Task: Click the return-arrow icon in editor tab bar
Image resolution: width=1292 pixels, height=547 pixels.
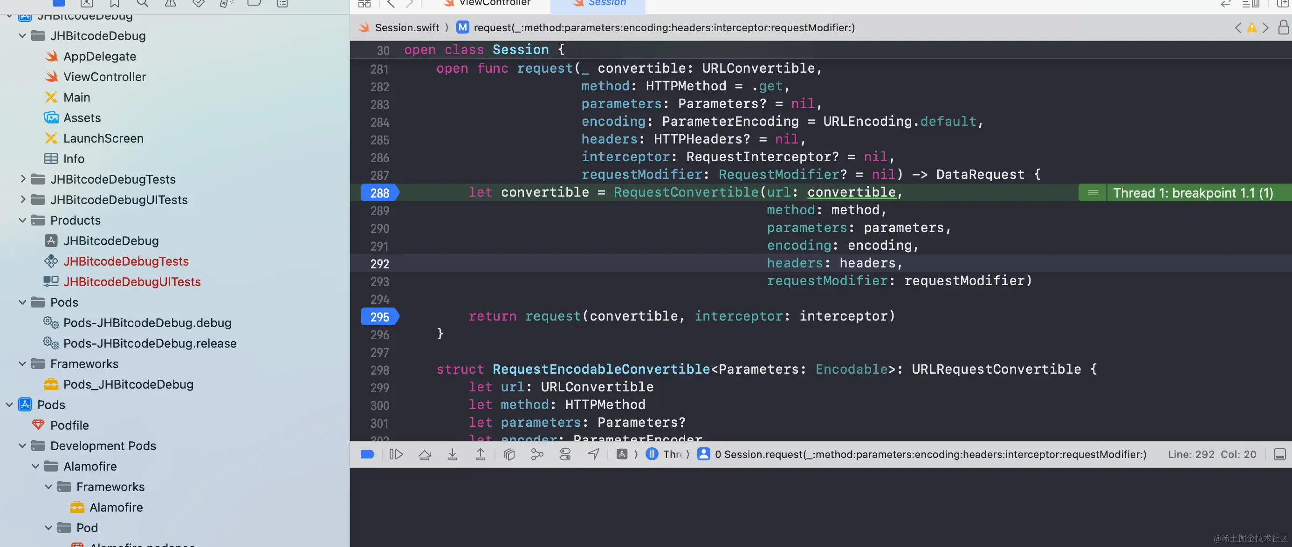Action: [1226, 4]
